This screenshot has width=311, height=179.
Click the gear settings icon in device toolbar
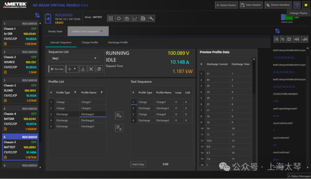coord(119,19)
